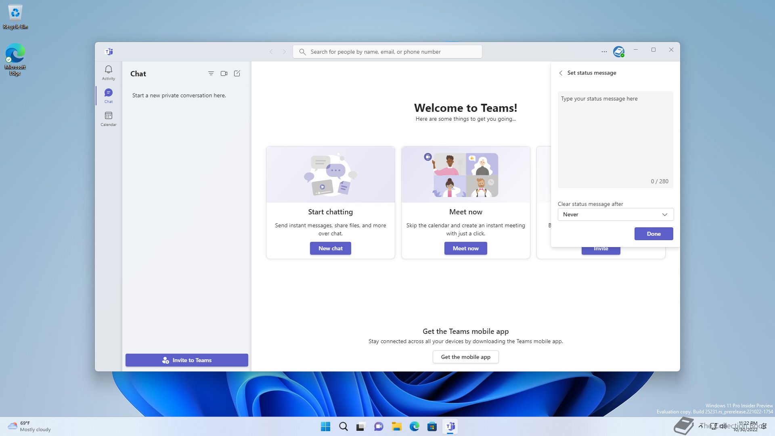Open the Calendar sidebar icon

coord(108,119)
